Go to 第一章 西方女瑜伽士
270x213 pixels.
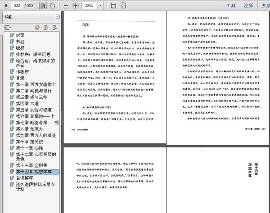tap(36, 84)
